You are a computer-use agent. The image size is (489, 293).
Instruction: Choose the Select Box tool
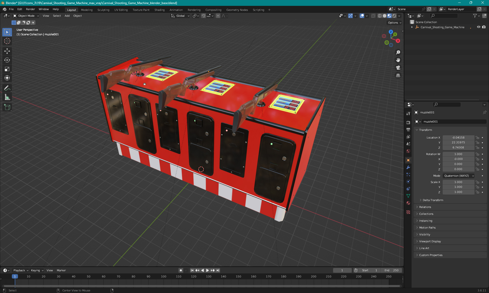tap(7, 32)
